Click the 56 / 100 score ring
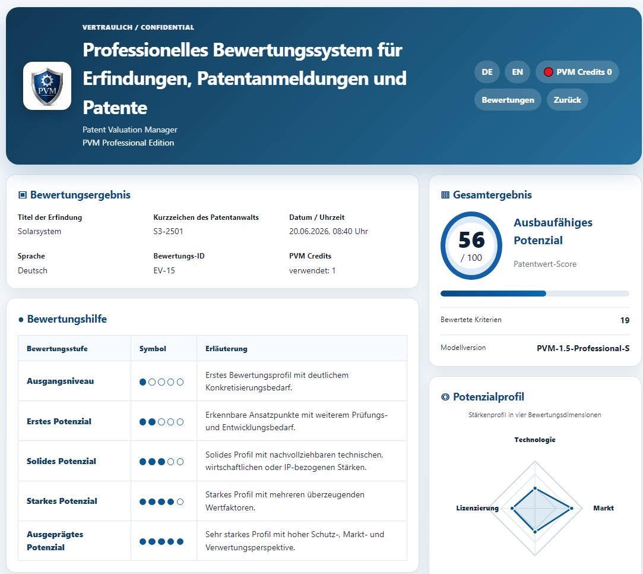The height and width of the screenshot is (574, 643). [x=471, y=245]
